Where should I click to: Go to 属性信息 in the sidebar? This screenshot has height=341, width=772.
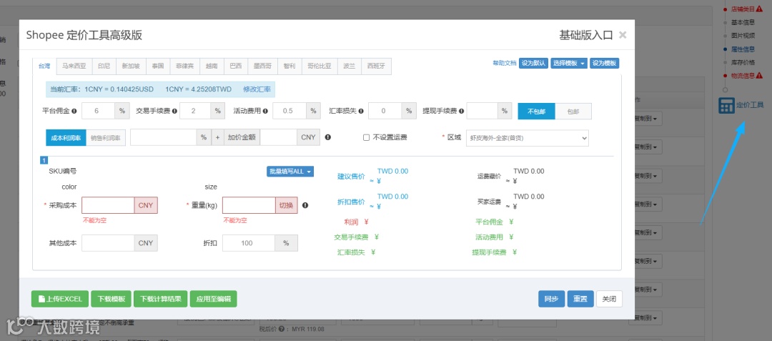pos(743,49)
